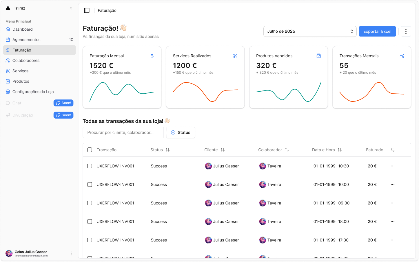Open row actions for the 10:30 transaction
This screenshot has height=262, width=419.
coord(393,166)
